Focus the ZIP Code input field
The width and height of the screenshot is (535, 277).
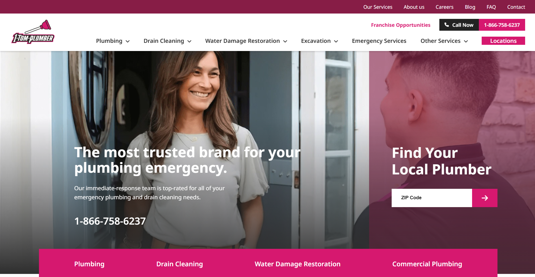click(x=432, y=198)
